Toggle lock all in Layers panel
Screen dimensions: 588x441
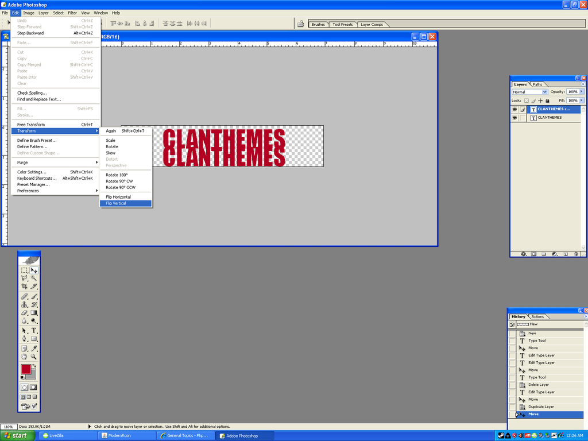click(x=547, y=100)
